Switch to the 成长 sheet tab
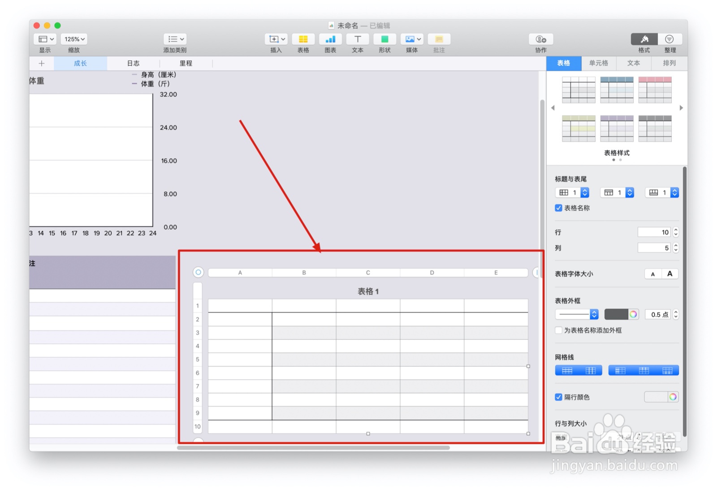This screenshot has width=717, height=490. point(80,63)
